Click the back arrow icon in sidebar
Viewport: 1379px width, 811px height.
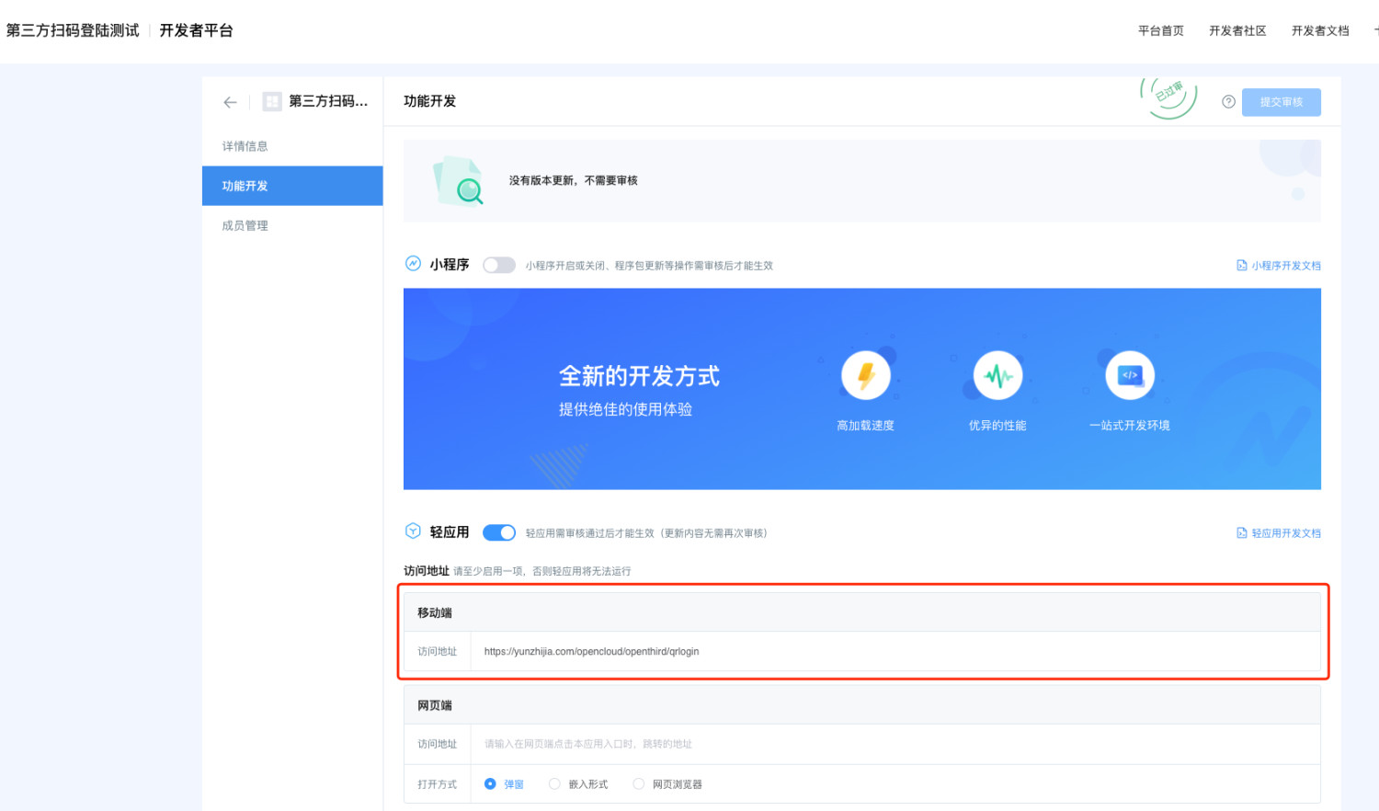(x=230, y=102)
